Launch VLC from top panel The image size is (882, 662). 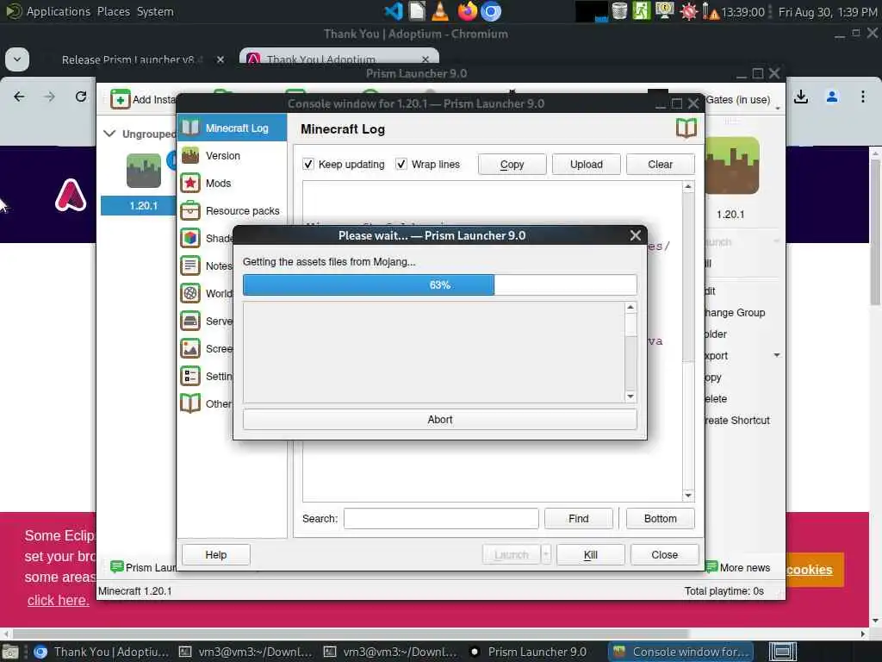pos(440,10)
